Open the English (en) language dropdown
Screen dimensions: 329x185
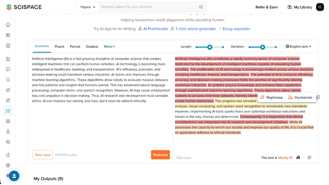(x=298, y=46)
